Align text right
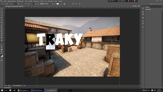Image resolution: width=163 pixels, height=92 pixels. 54,4
